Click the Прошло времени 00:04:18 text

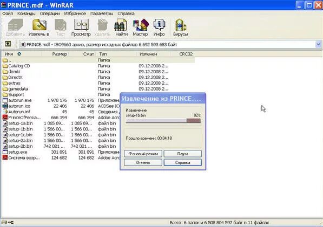coord(149,138)
